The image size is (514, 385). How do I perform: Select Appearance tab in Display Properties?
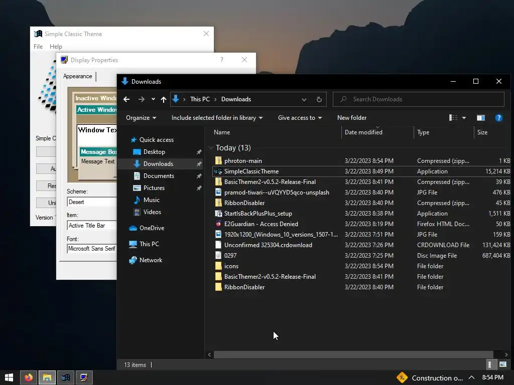(78, 76)
